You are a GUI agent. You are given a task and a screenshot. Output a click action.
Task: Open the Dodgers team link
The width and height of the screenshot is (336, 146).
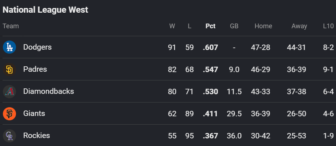pos(37,47)
